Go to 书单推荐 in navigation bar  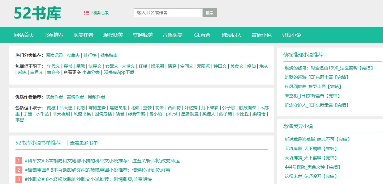54,35
